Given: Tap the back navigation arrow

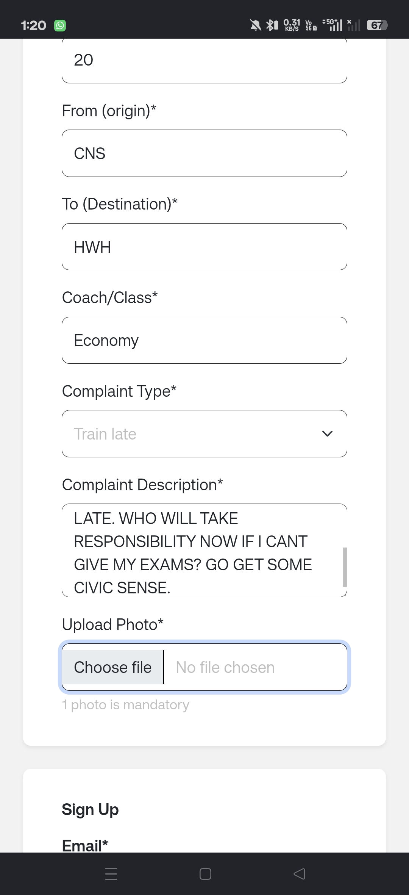Looking at the screenshot, I should 299,874.
